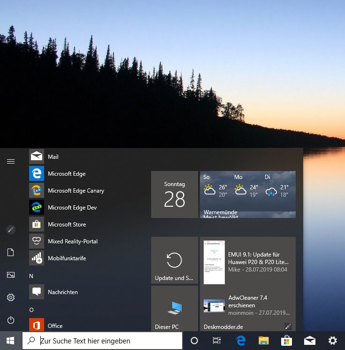
Task: Open EMUI 9.1 Huawei P20 article
Action: [258, 262]
